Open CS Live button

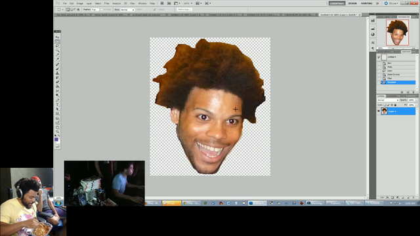[x=391, y=3]
